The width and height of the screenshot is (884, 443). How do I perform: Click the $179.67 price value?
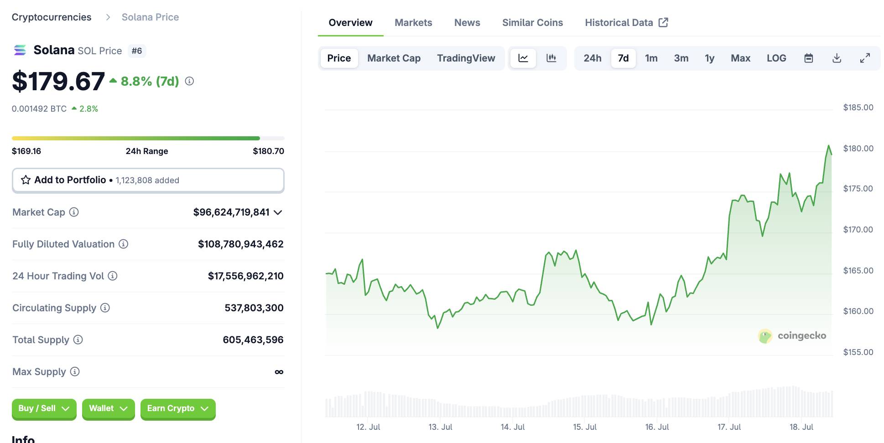click(58, 81)
